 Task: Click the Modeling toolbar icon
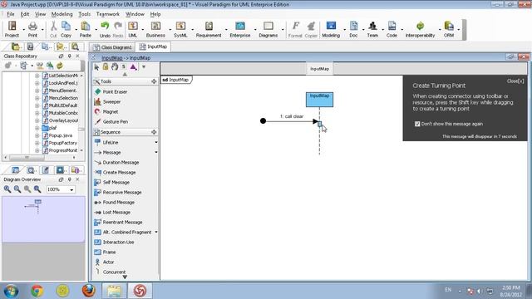pyautogui.click(x=331, y=29)
